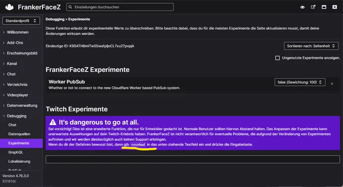
Task: Click the 93181dc commit hash
Action: (x=9, y=181)
